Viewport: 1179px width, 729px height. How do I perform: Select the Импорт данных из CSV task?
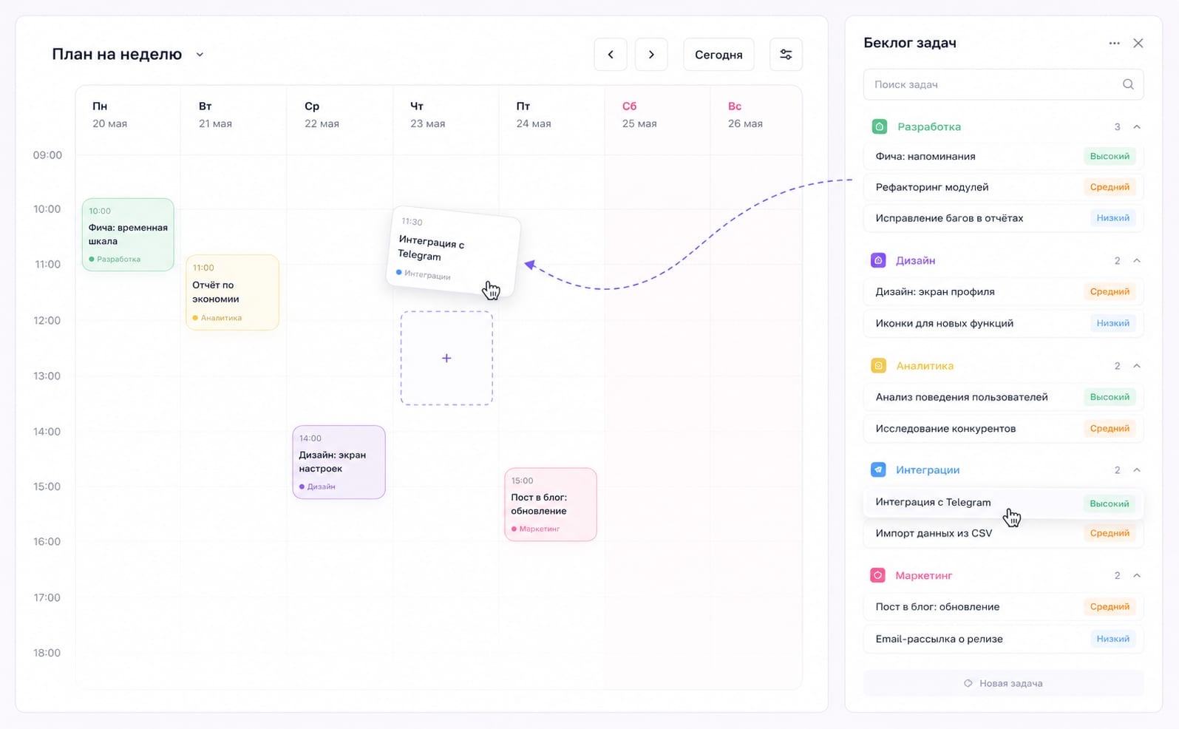1003,533
